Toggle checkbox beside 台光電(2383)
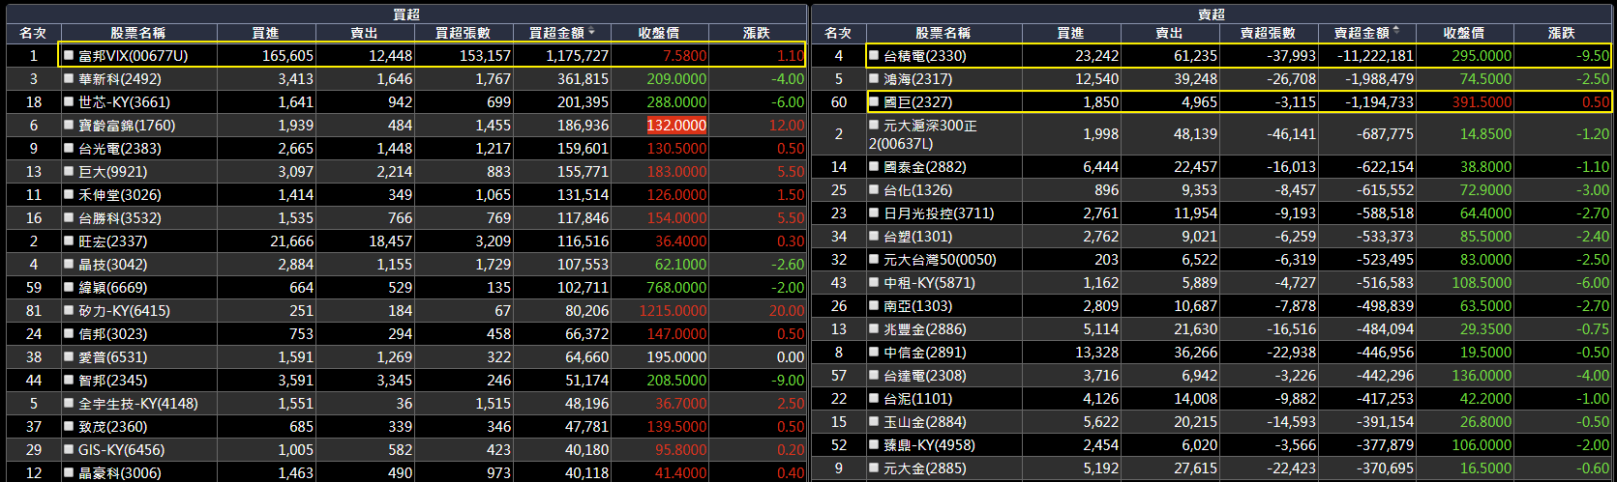The width and height of the screenshot is (1617, 482). [x=69, y=148]
